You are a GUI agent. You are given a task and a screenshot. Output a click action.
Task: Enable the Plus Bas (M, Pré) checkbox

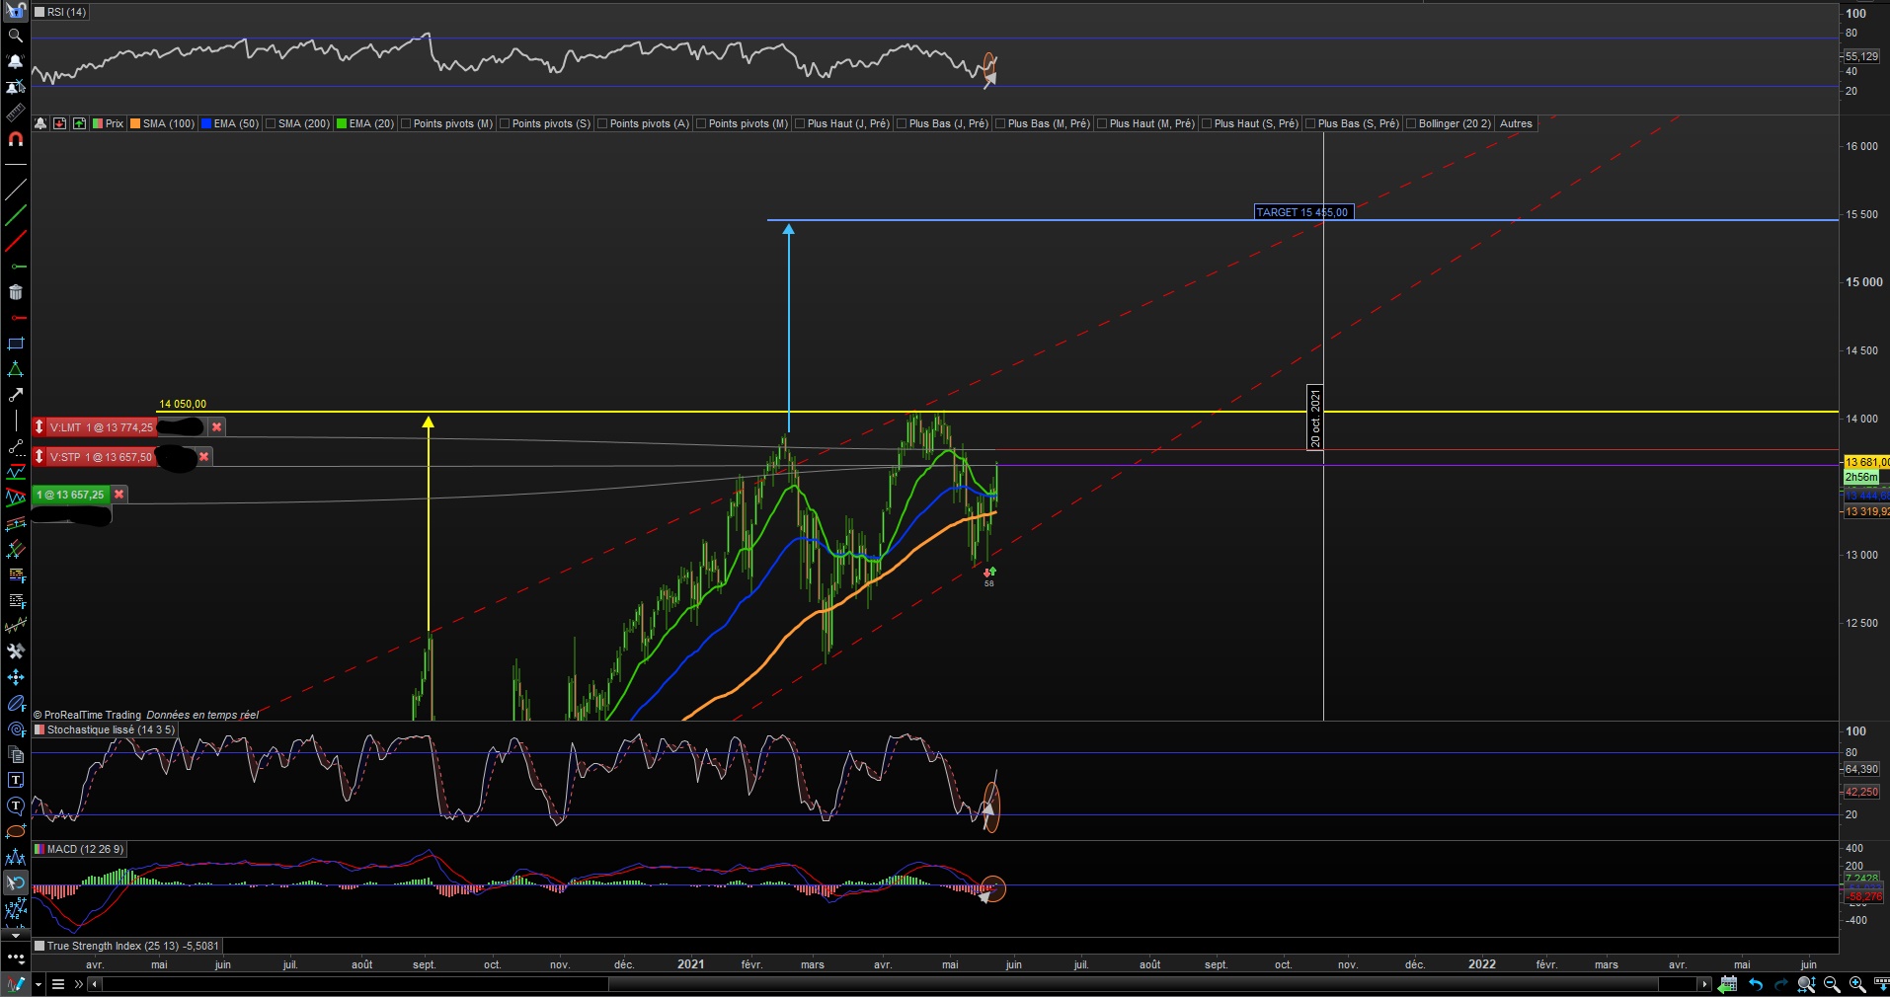(1000, 123)
